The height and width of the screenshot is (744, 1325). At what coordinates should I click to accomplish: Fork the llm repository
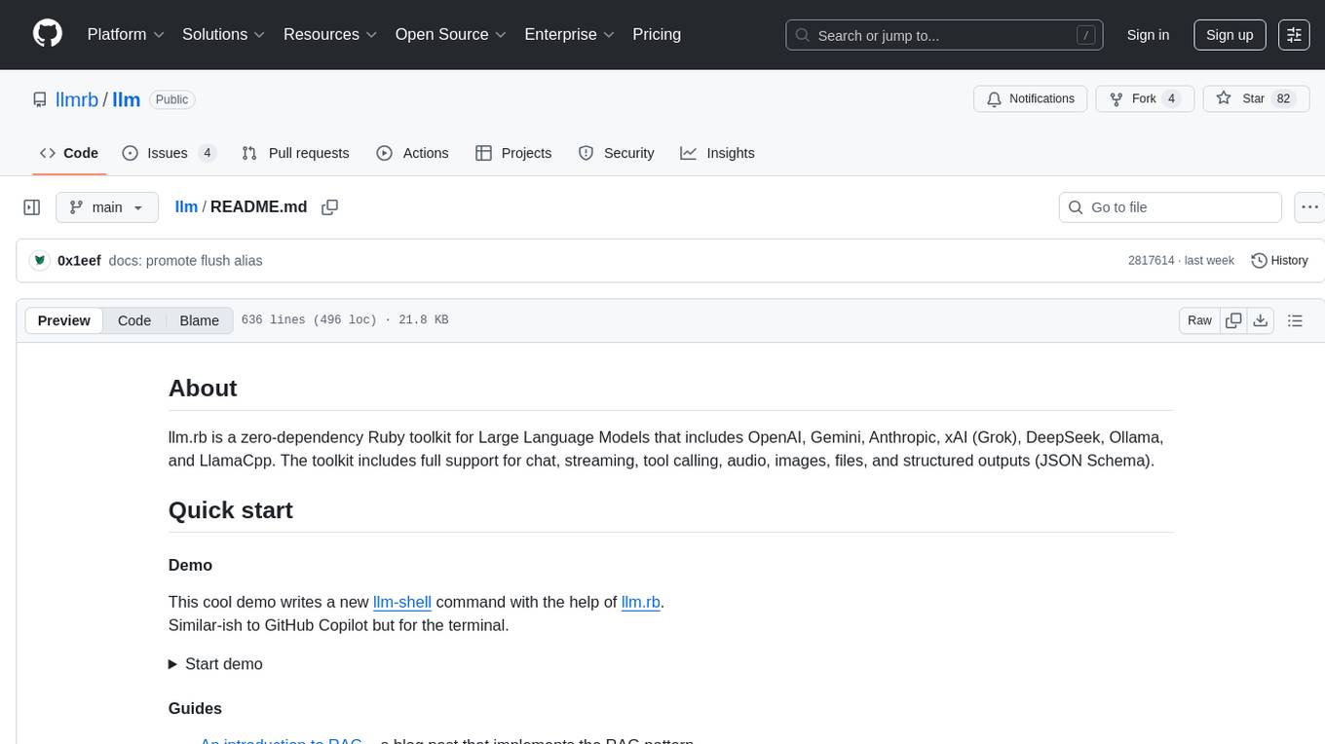[x=1145, y=99]
